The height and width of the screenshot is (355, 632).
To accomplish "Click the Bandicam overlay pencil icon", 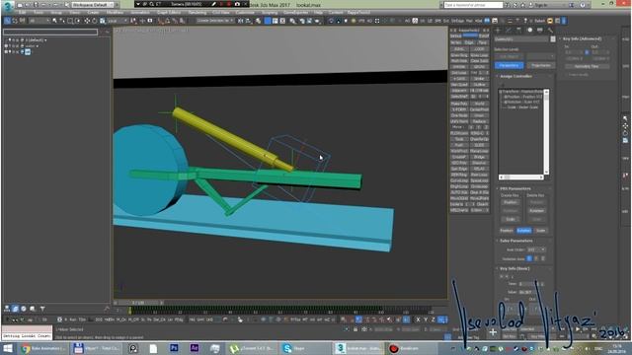I will click(x=213, y=4).
